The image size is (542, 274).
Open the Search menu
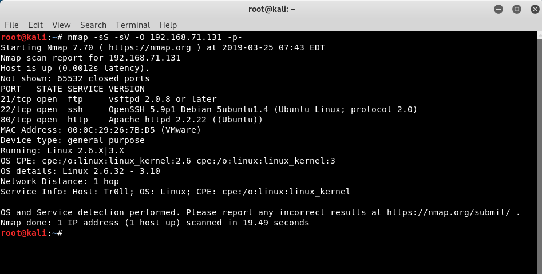pyautogui.click(x=93, y=25)
